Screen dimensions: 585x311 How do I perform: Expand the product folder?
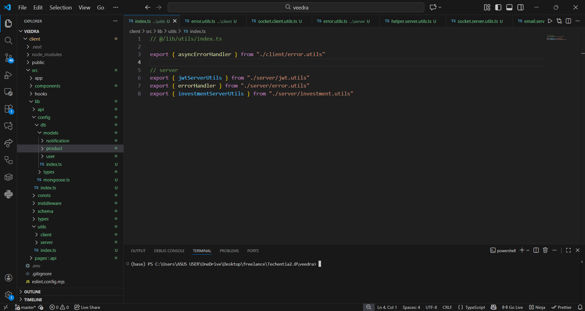click(54, 148)
